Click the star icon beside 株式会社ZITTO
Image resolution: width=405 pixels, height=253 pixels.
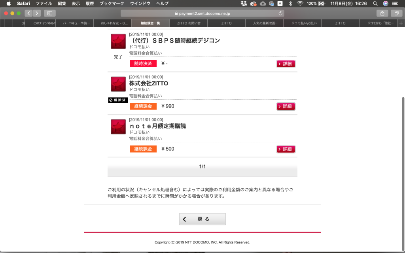click(x=118, y=84)
